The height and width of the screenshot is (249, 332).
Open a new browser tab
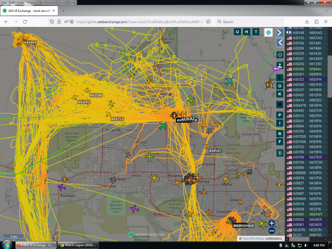tap(63, 11)
